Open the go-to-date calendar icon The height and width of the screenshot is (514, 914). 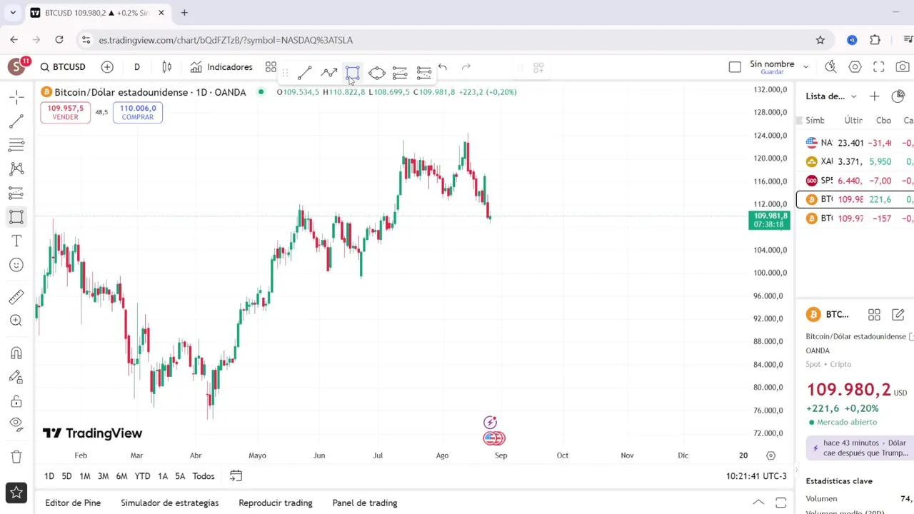(236, 476)
